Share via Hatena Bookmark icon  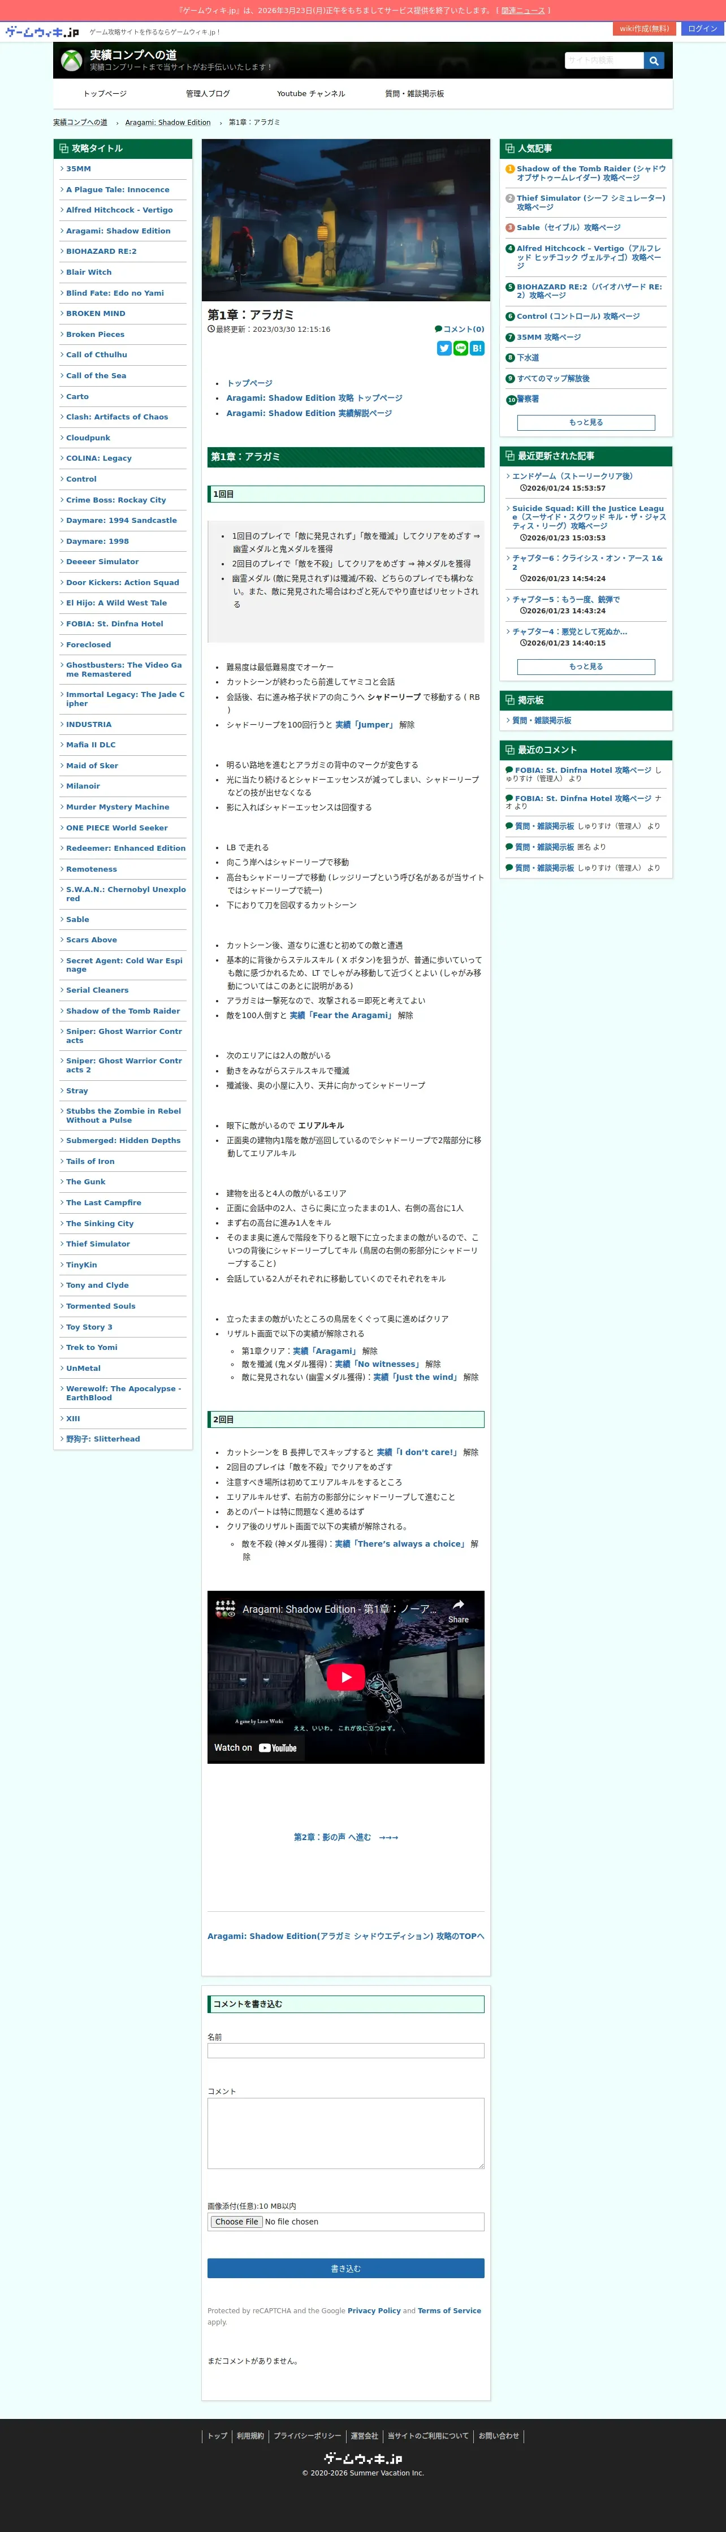click(477, 348)
